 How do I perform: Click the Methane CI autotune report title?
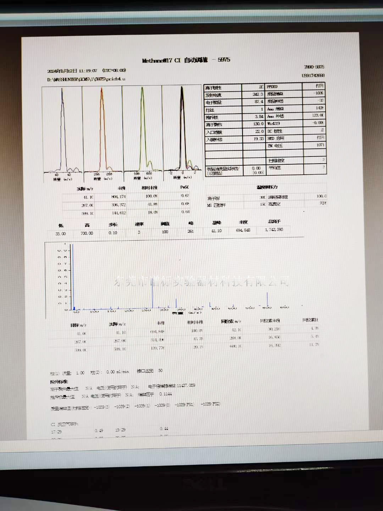(x=186, y=60)
